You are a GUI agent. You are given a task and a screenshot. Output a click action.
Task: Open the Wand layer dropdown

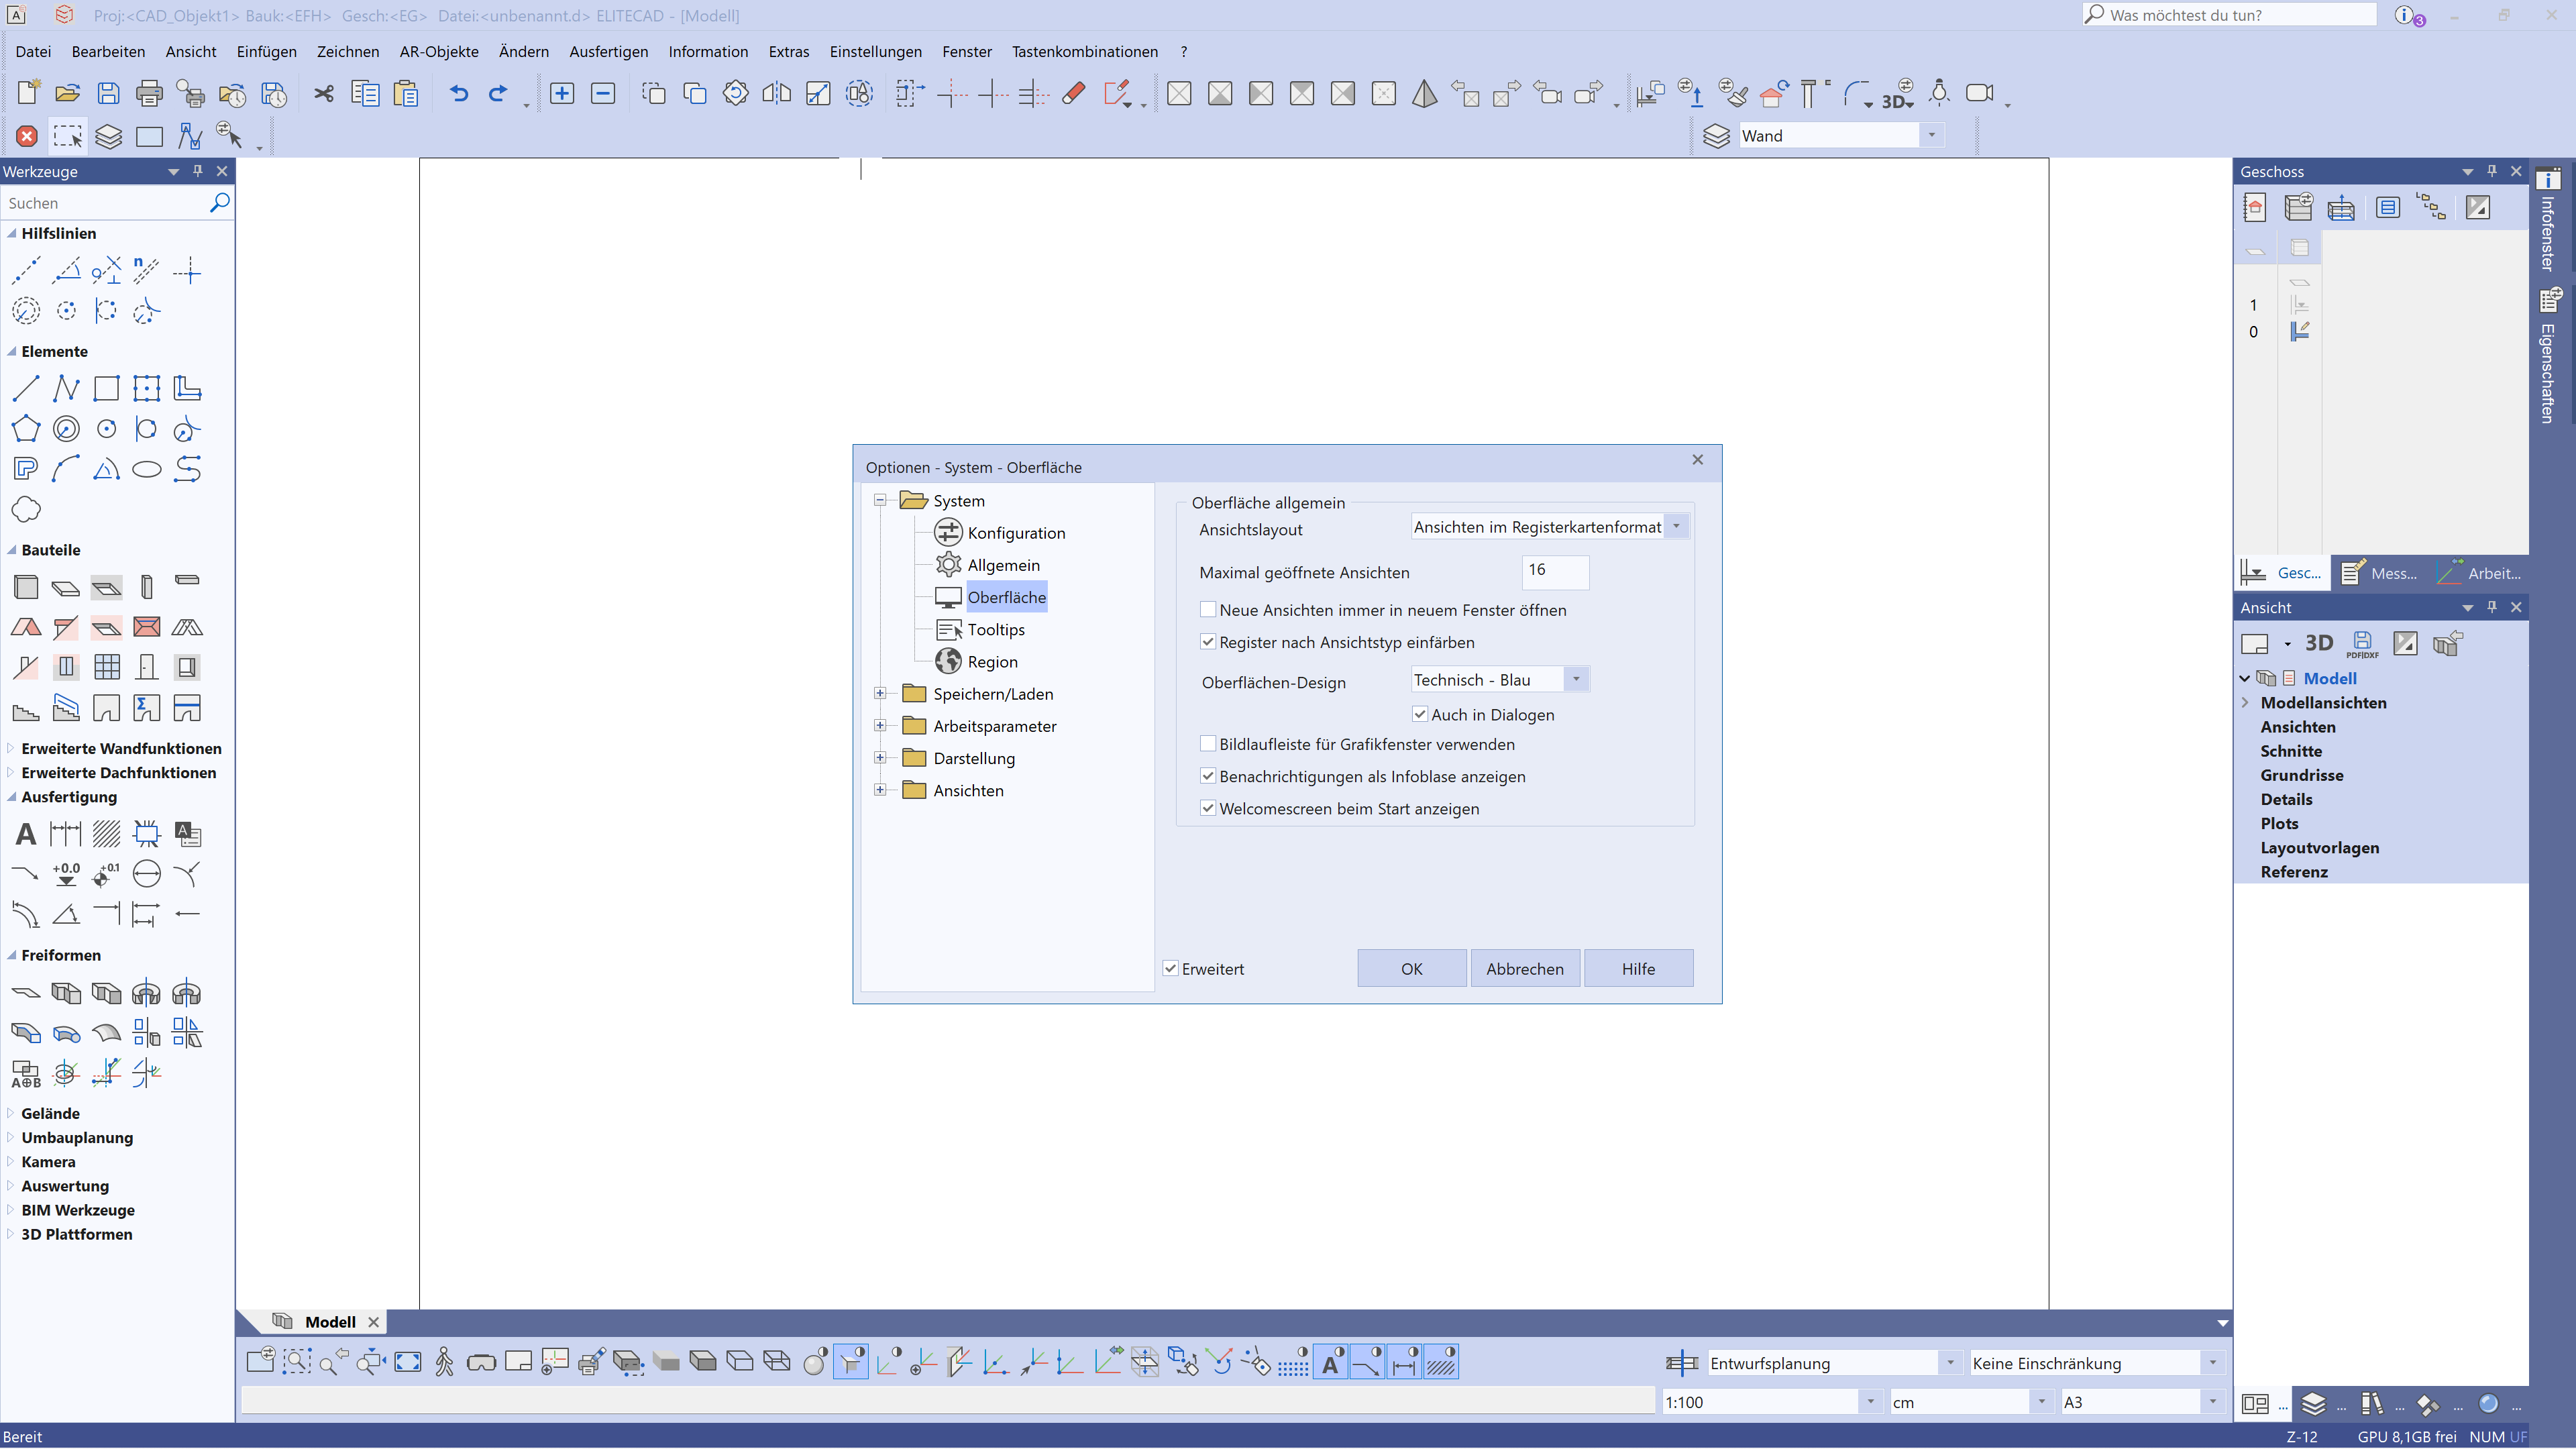[1933, 136]
